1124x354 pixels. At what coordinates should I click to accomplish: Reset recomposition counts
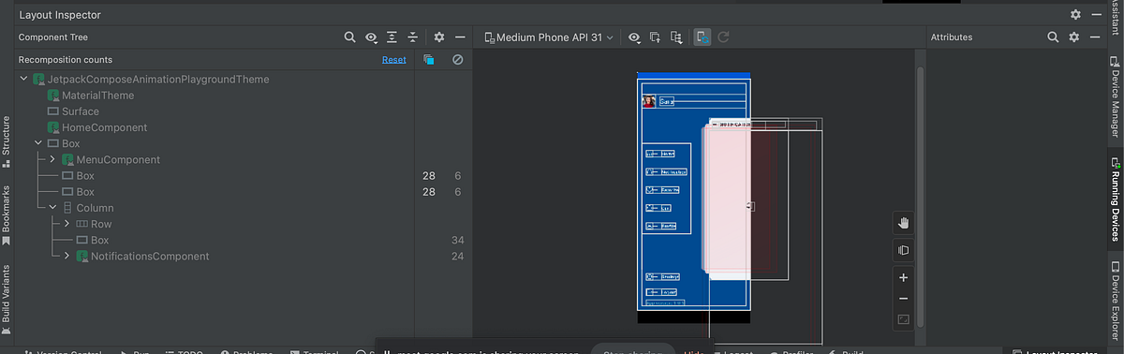394,60
